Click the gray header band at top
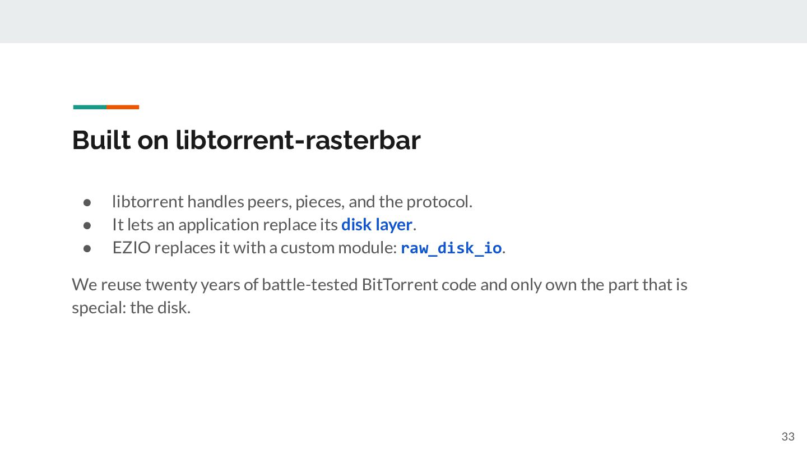Viewport: 807px width, 454px height. [403, 21]
